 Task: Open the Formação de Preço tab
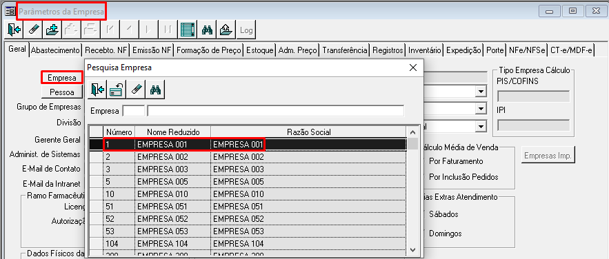(209, 50)
